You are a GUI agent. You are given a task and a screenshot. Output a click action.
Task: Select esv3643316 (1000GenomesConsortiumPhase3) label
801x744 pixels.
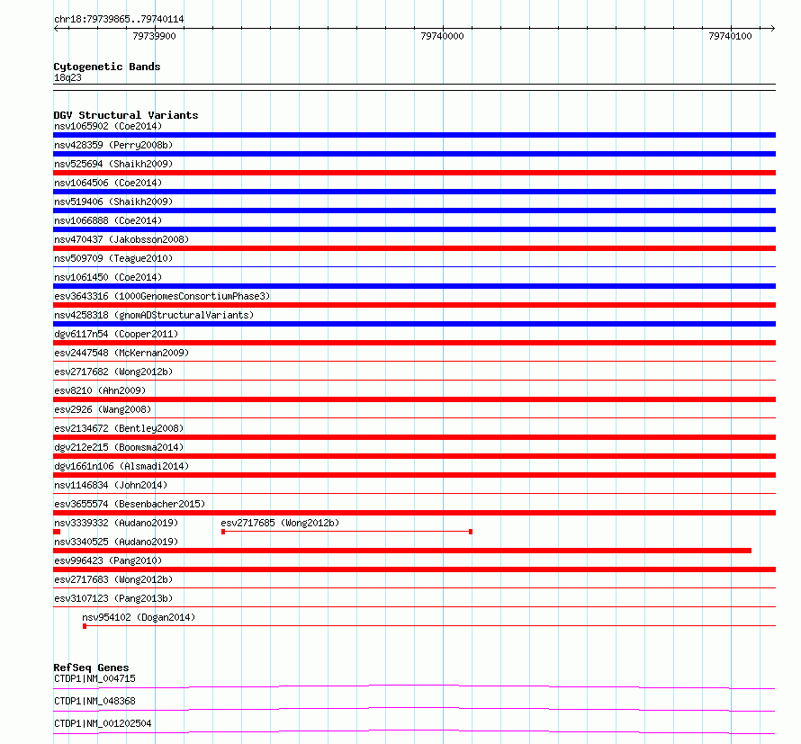162,296
